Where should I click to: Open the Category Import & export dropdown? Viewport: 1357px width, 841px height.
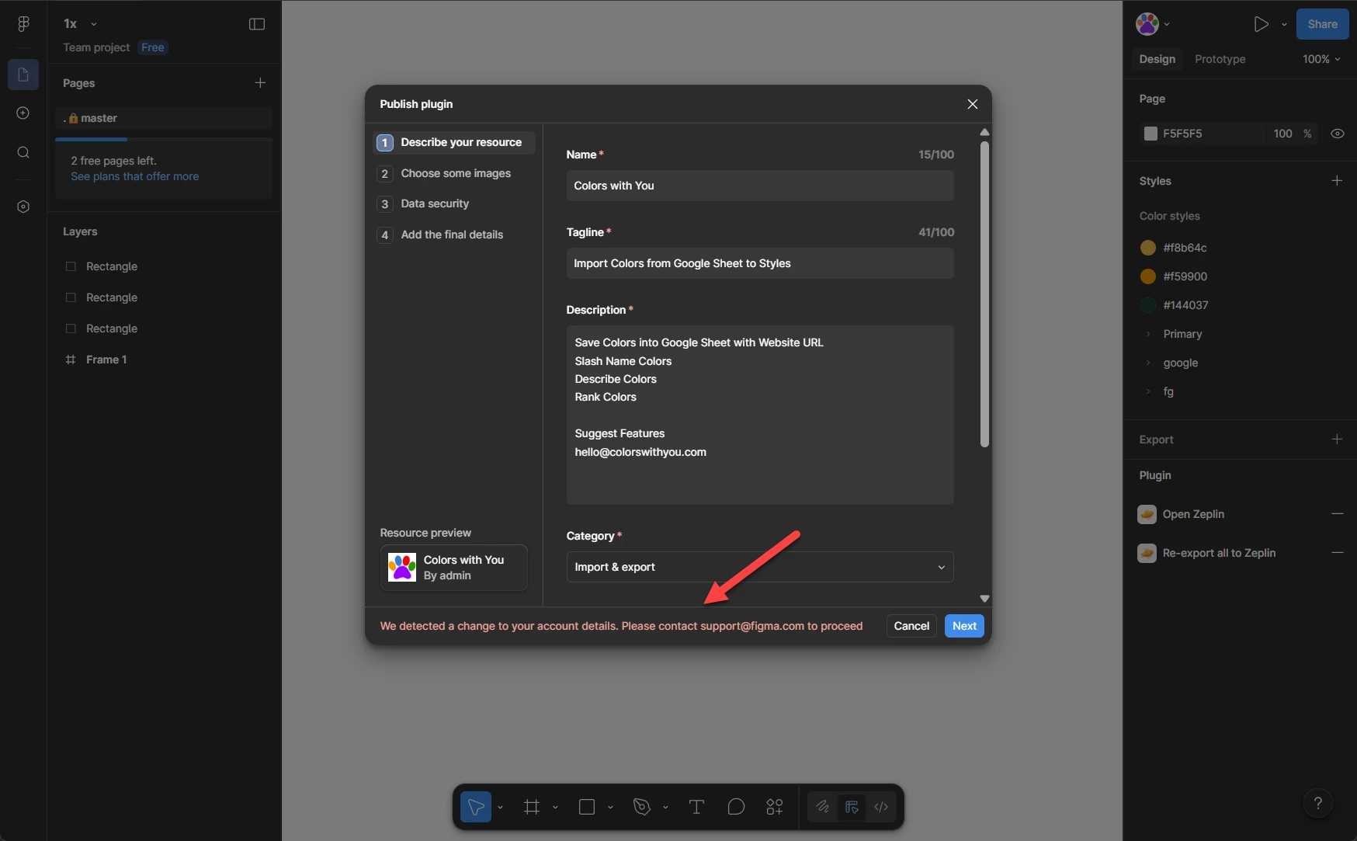(x=760, y=567)
